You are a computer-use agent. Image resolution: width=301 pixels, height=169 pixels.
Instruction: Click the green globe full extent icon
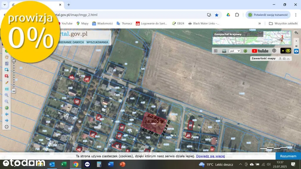click(6, 108)
